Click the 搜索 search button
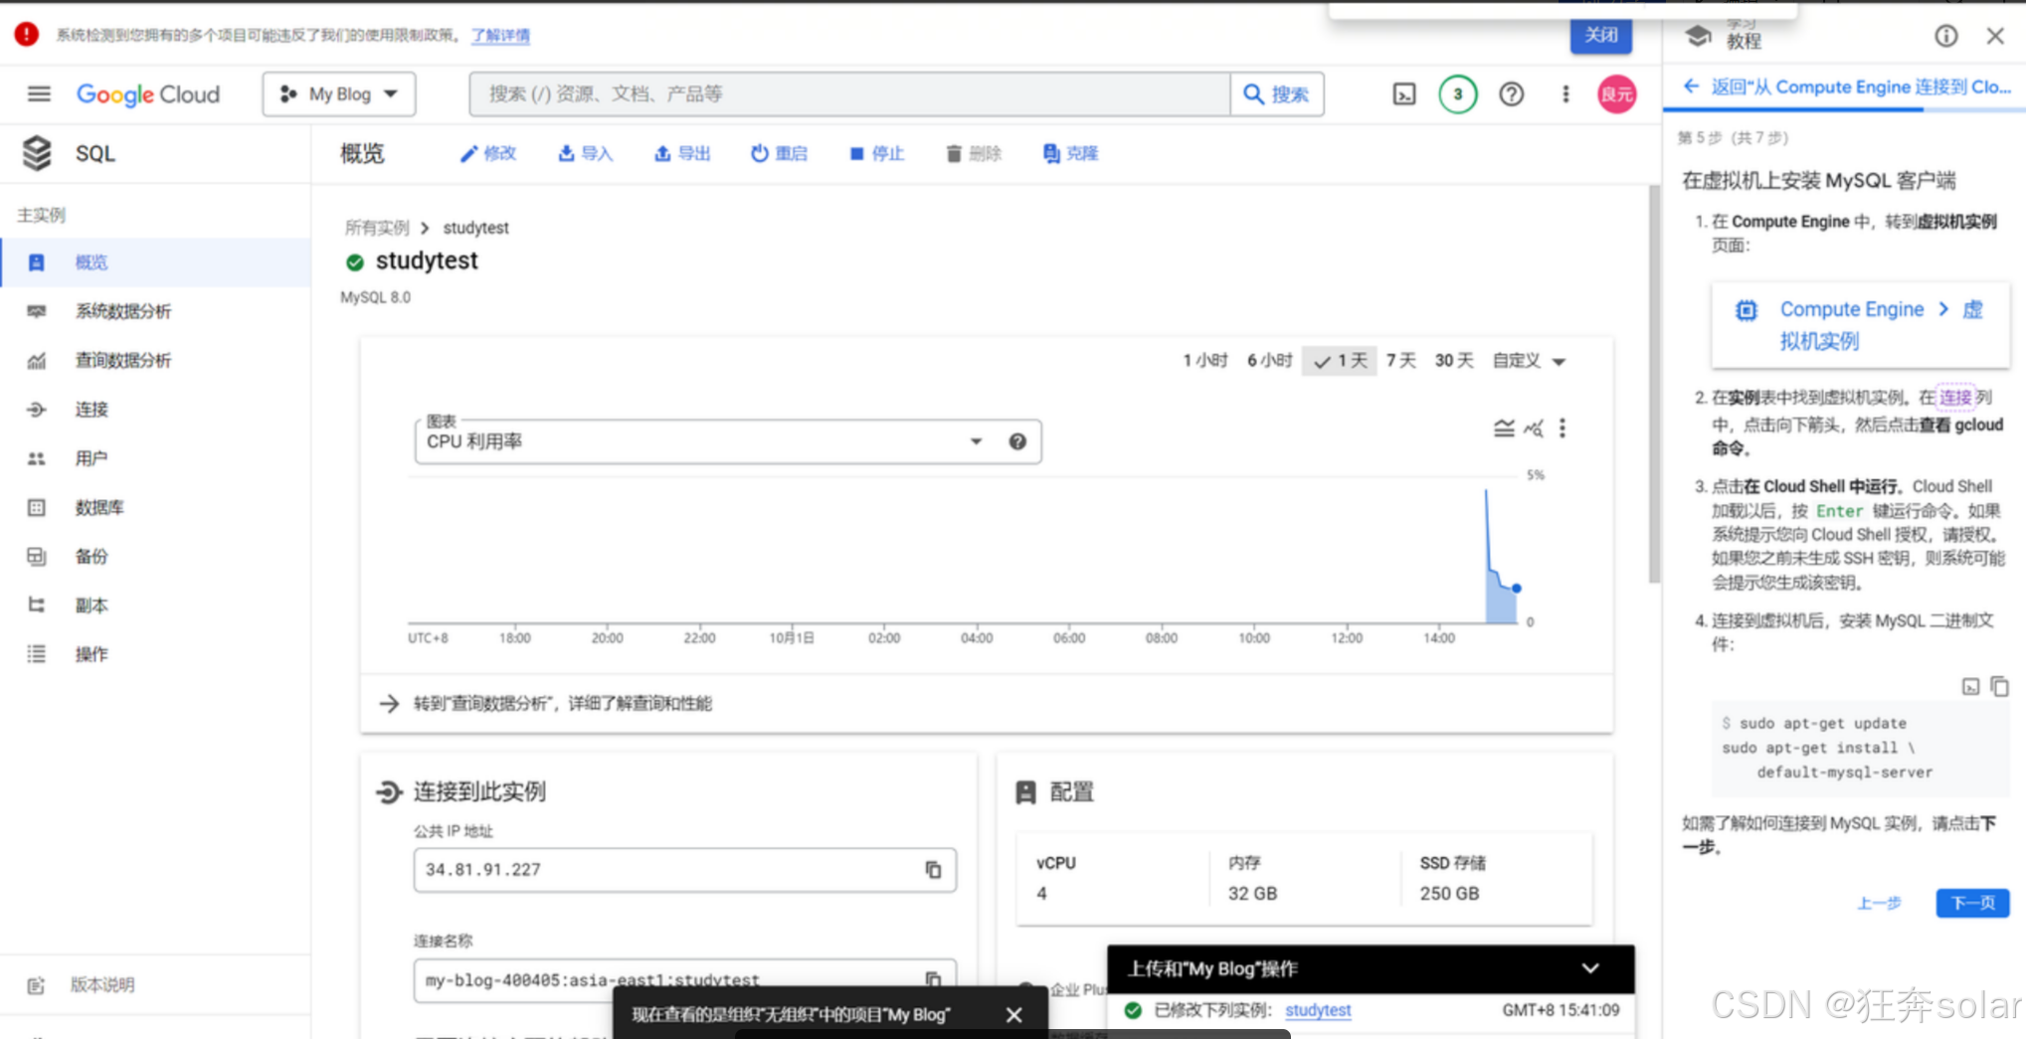The height and width of the screenshot is (1039, 2026). [x=1277, y=93]
